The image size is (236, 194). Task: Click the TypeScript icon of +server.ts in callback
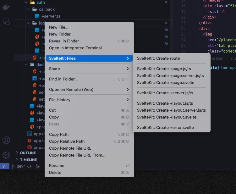37,16
